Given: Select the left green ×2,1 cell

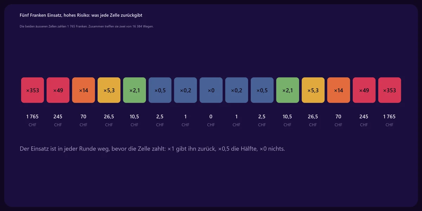Looking at the screenshot, I should (134, 90).
